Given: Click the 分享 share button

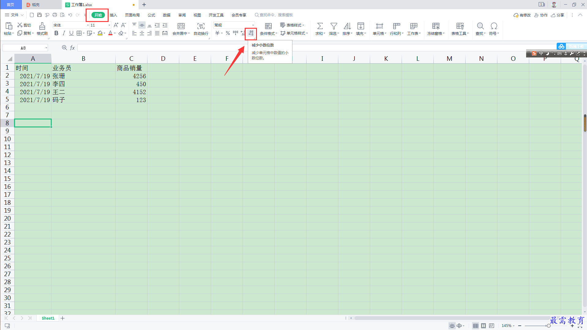Looking at the screenshot, I should [x=558, y=15].
